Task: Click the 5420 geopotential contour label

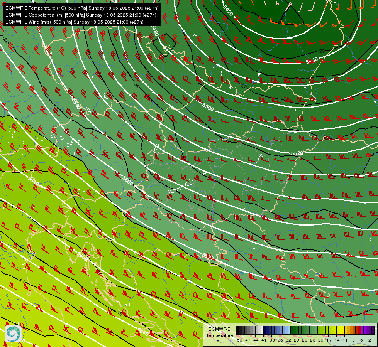Action: pyautogui.click(x=228, y=10)
